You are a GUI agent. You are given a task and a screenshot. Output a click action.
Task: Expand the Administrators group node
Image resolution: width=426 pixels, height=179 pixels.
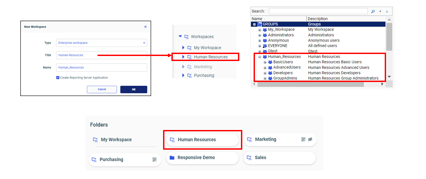click(260, 35)
